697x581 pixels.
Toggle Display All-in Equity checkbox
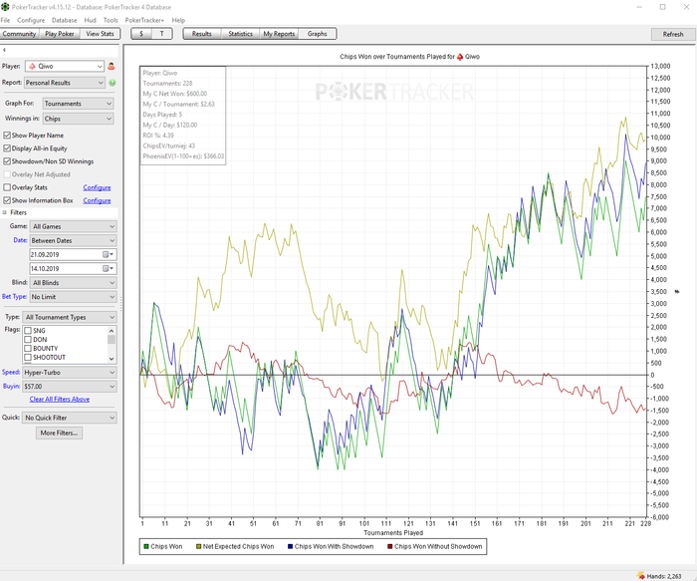click(8, 148)
